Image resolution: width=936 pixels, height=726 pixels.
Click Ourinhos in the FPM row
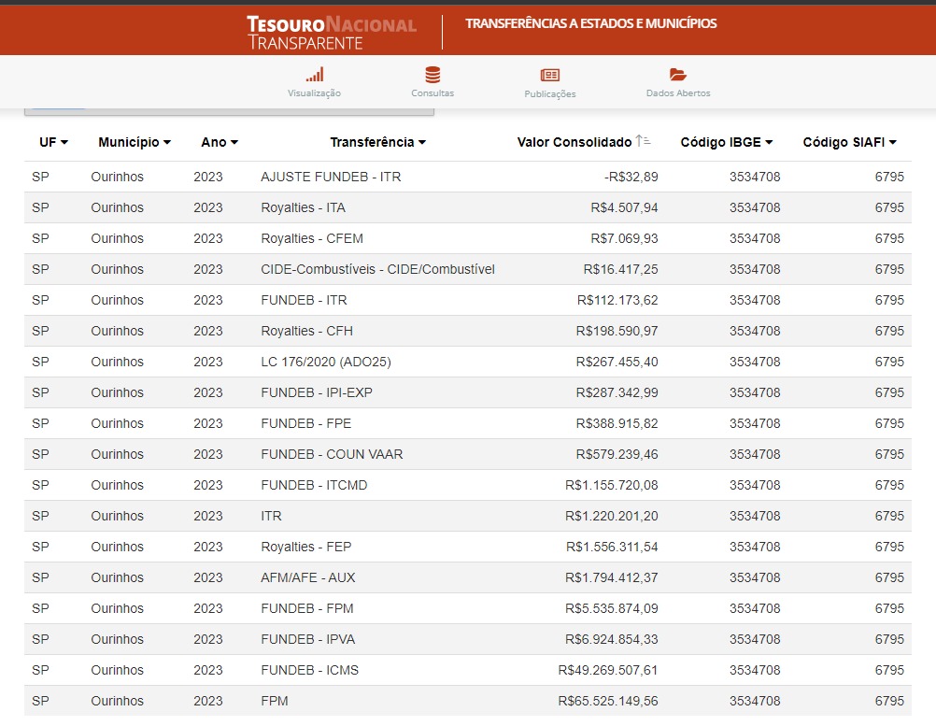[118, 701]
